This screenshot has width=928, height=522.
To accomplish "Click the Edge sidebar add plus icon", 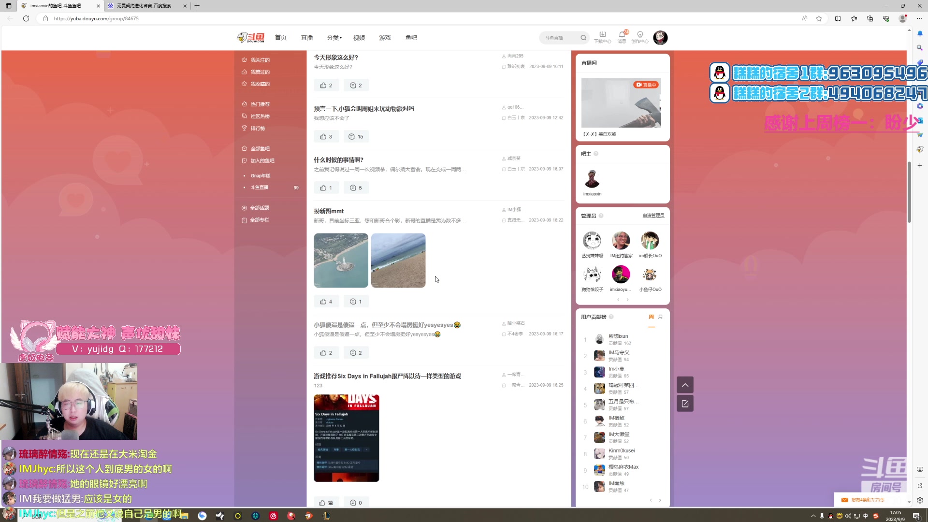I will pyautogui.click(x=920, y=165).
